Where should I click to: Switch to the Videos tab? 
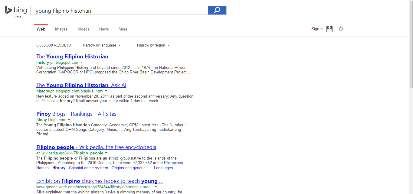[84, 29]
